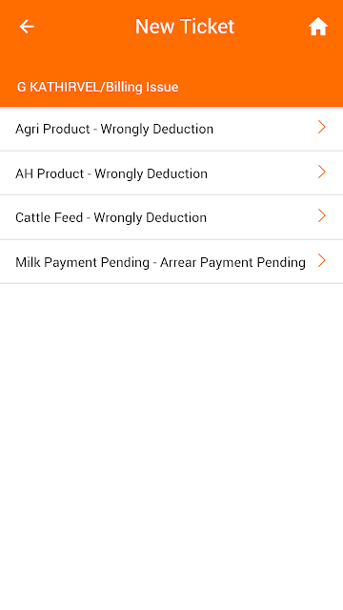Click the New Ticket title
This screenshot has width=343, height=610.
coord(185,27)
